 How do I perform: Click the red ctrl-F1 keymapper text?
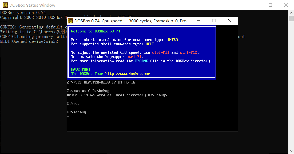click(134, 57)
